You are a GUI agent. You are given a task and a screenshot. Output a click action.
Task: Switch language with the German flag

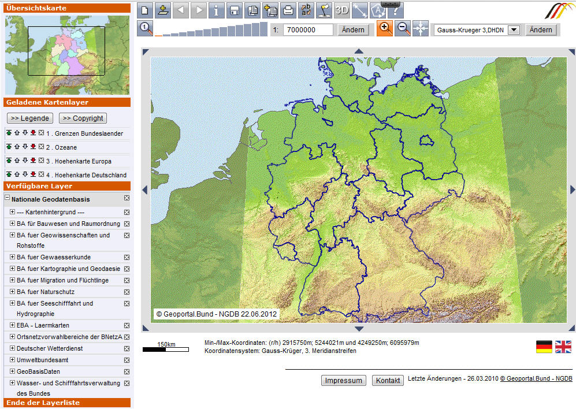[x=544, y=347]
